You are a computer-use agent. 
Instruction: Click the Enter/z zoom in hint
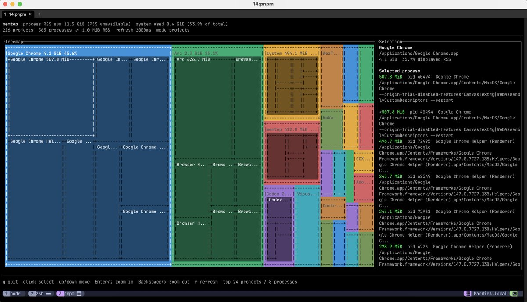point(114,282)
